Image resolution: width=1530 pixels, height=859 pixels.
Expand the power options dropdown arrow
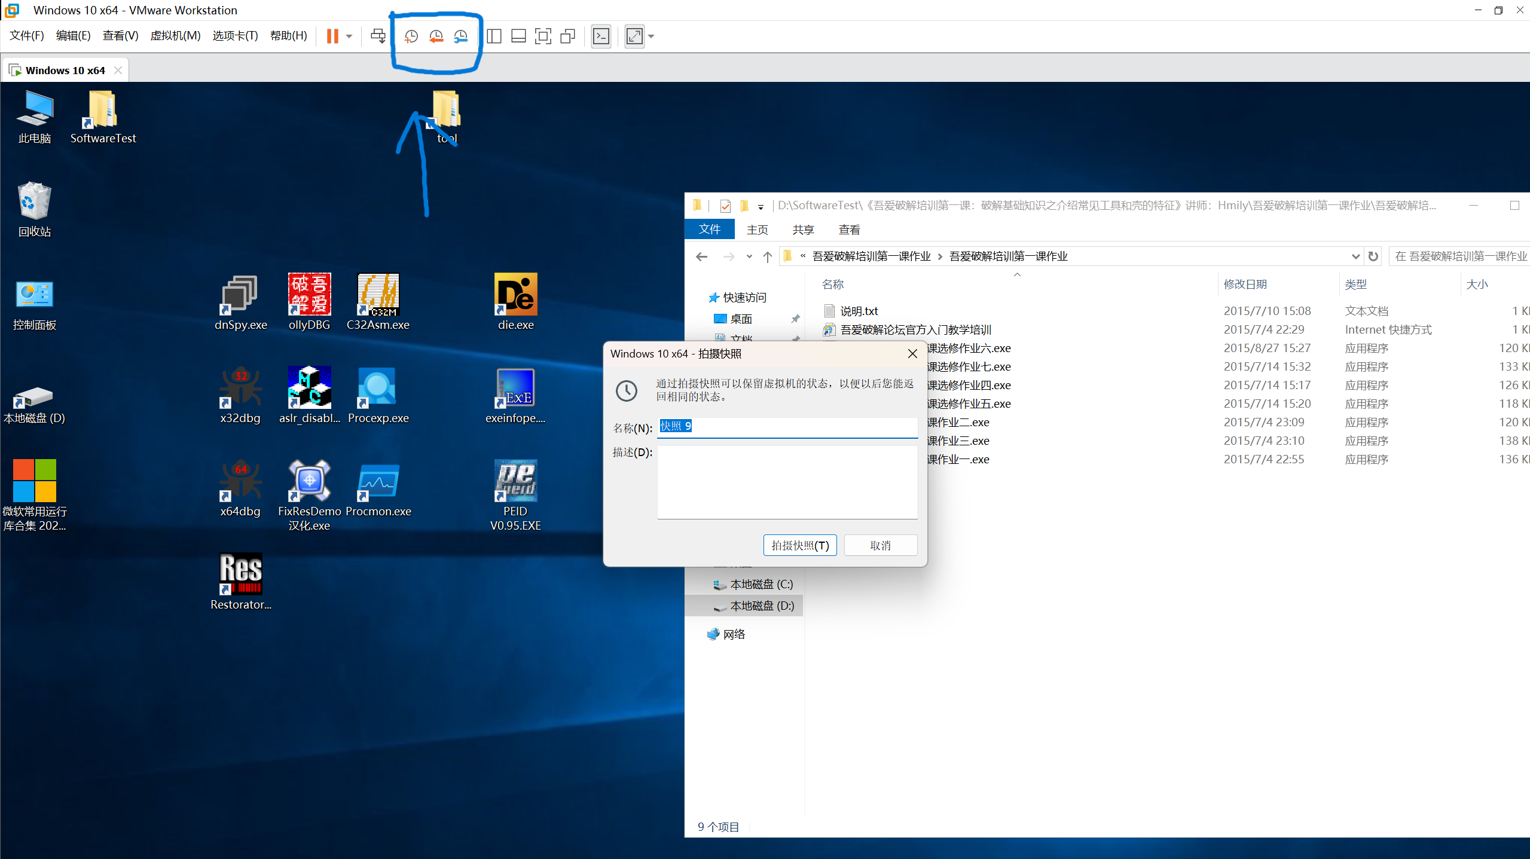349,36
